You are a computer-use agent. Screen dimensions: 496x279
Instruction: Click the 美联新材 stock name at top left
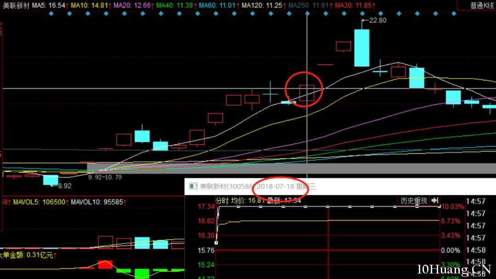(16, 6)
